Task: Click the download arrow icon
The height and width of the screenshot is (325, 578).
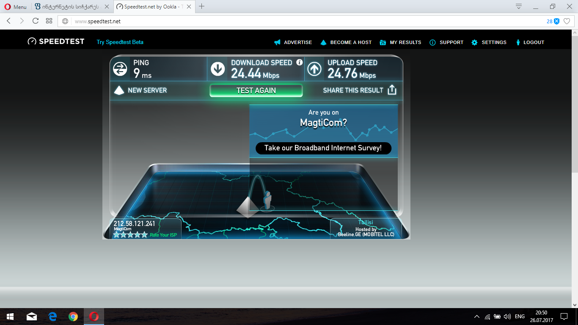Action: pyautogui.click(x=217, y=69)
